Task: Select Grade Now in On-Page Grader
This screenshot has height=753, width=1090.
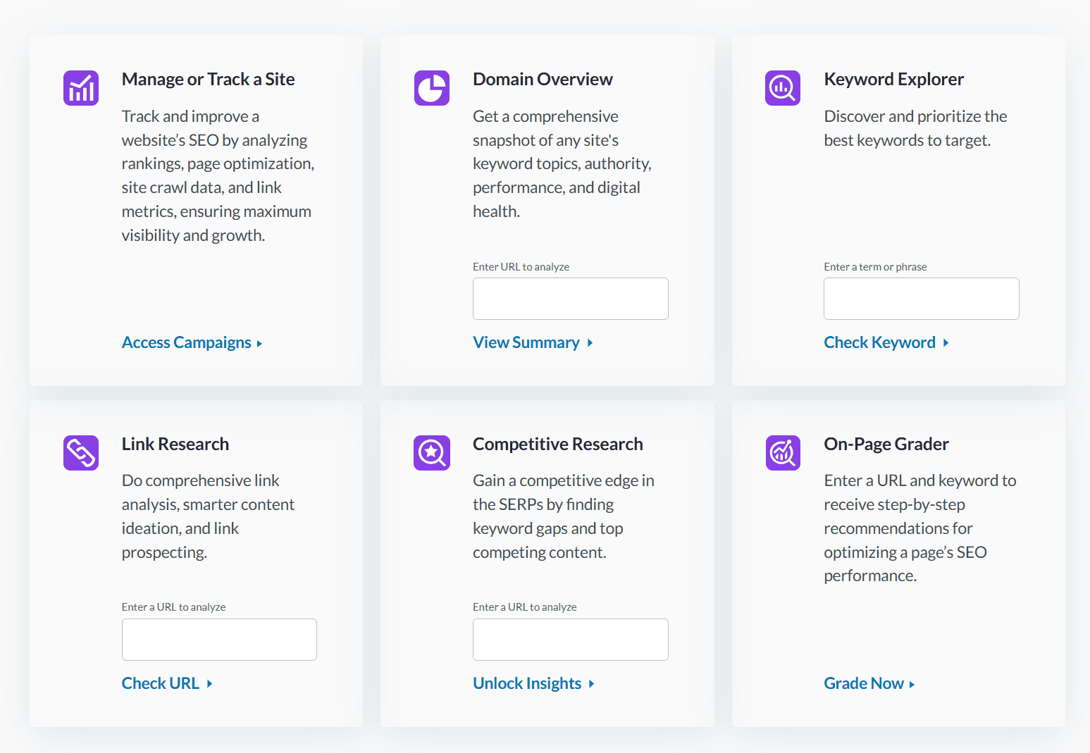Action: (x=863, y=683)
